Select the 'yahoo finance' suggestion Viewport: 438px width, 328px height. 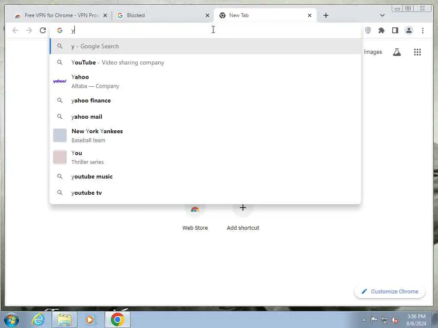tap(205, 100)
